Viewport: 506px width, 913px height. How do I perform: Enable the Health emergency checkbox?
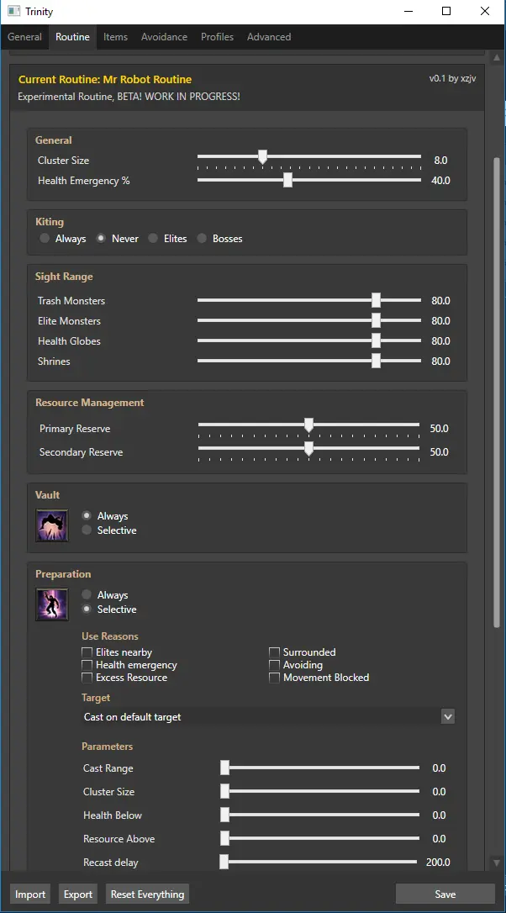pyautogui.click(x=87, y=665)
